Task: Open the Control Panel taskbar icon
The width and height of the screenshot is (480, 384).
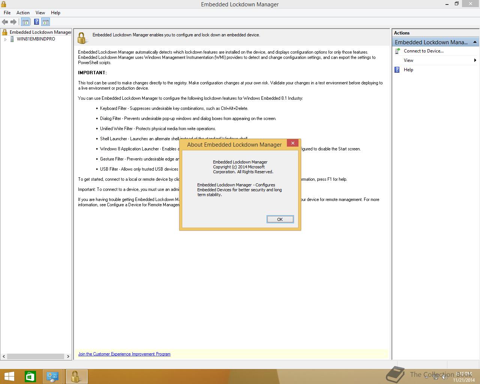Action: pos(52,376)
